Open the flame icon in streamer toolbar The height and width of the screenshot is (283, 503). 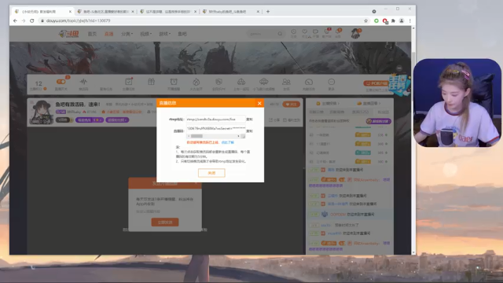196,82
